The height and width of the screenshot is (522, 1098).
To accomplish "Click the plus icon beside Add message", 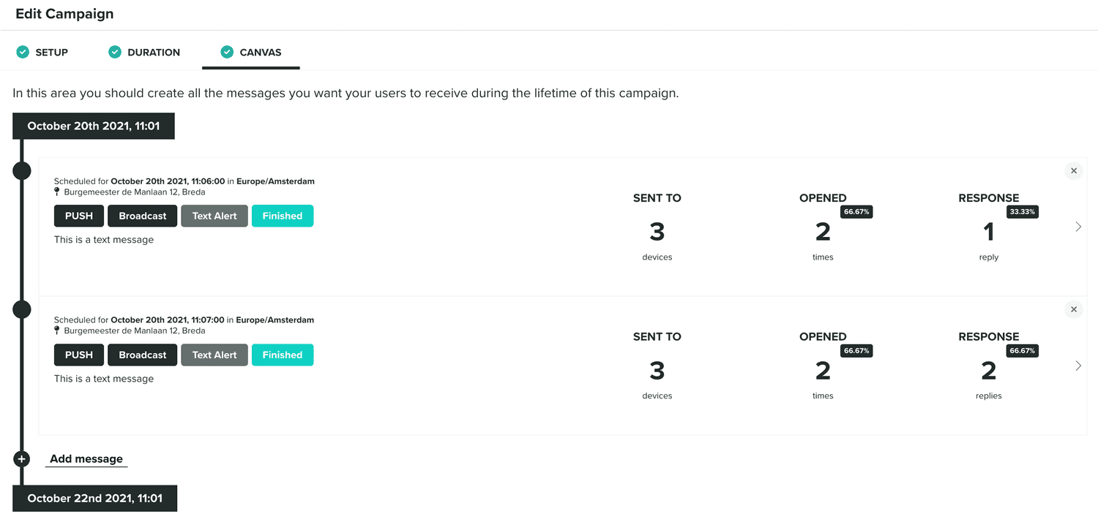I will (x=22, y=459).
